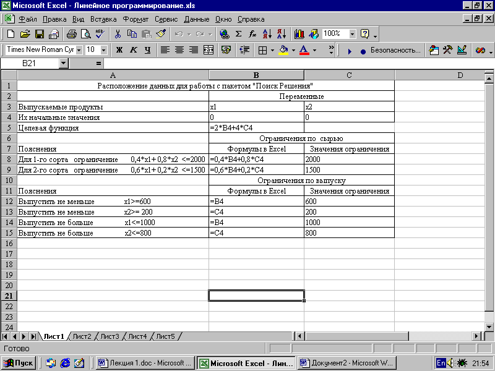
Task: Apply yellow fill color bucket
Action: (x=283, y=50)
